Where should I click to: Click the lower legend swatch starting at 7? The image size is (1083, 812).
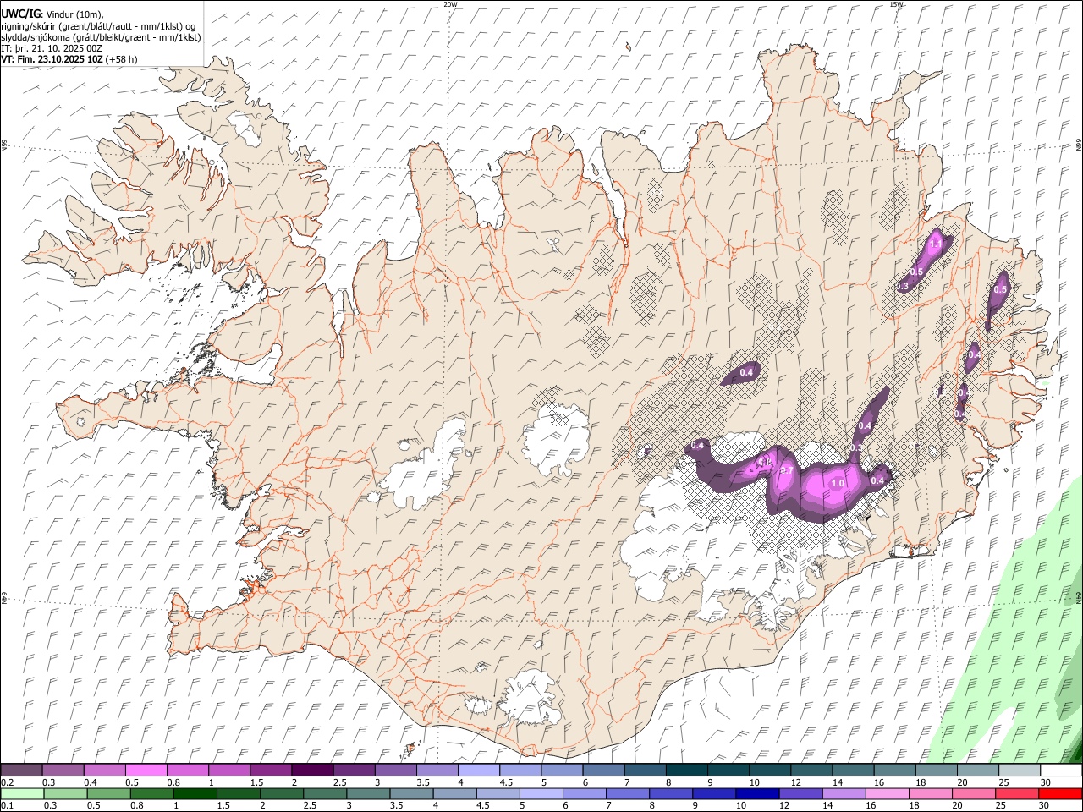point(628,793)
